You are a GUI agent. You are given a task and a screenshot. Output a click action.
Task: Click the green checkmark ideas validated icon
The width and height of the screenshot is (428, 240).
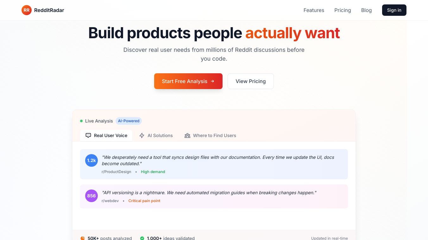click(142, 238)
